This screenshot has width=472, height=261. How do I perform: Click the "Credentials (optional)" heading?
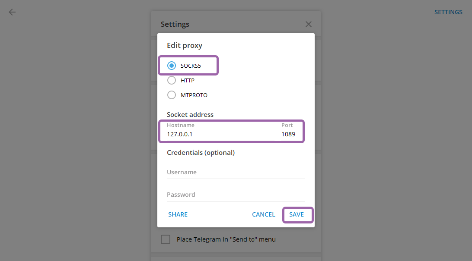pyautogui.click(x=201, y=153)
